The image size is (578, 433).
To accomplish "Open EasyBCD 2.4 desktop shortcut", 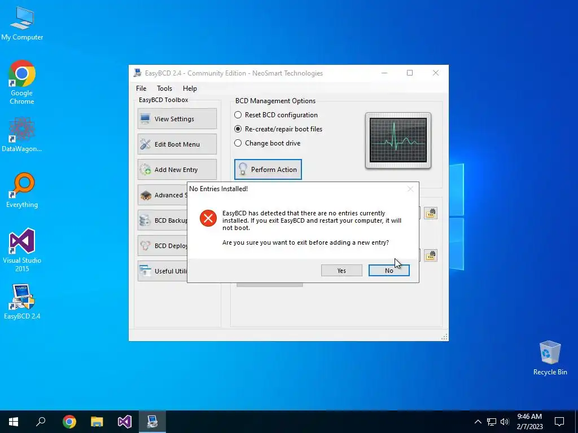I will [22, 302].
